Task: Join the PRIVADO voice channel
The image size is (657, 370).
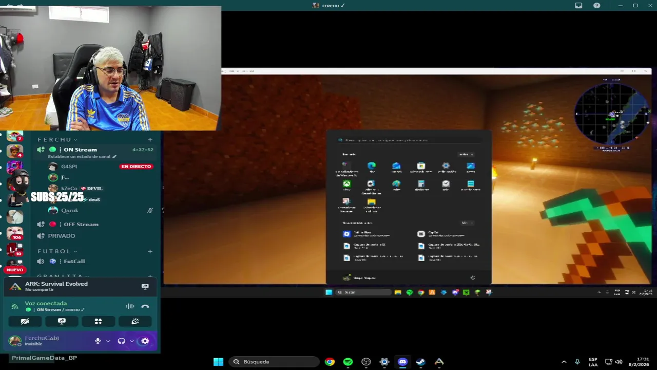Action: click(x=95, y=236)
